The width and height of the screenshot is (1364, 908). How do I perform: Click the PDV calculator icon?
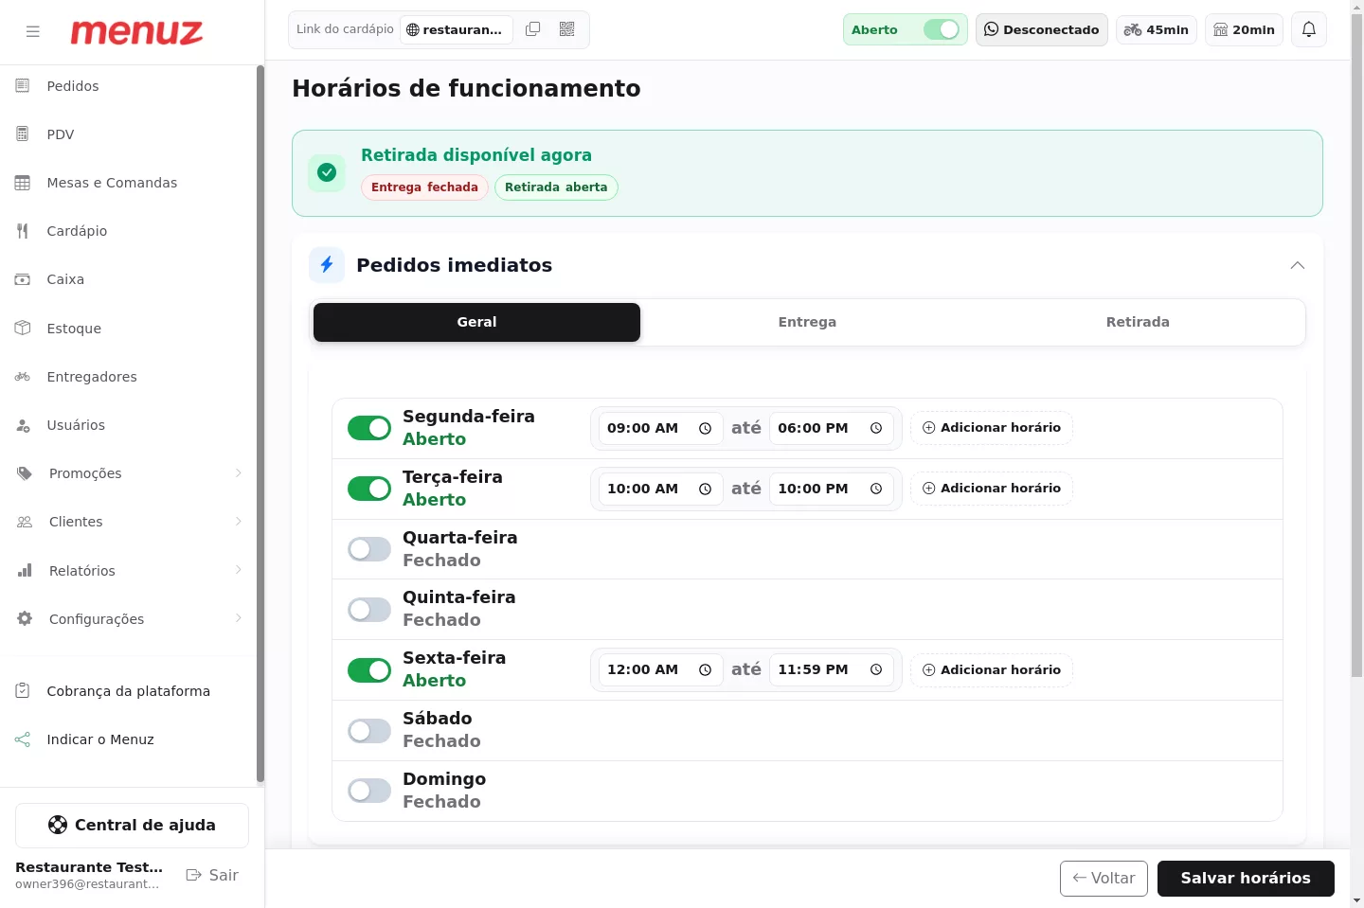(23, 134)
